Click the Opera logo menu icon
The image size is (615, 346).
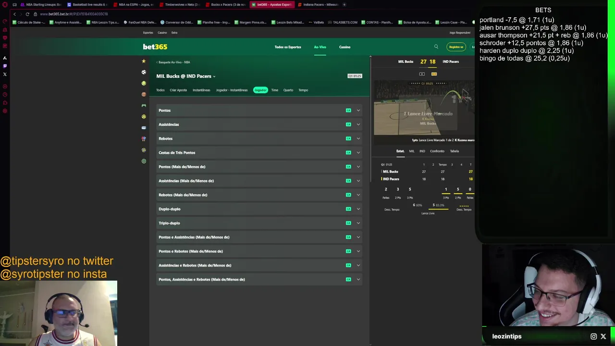tap(5, 4)
